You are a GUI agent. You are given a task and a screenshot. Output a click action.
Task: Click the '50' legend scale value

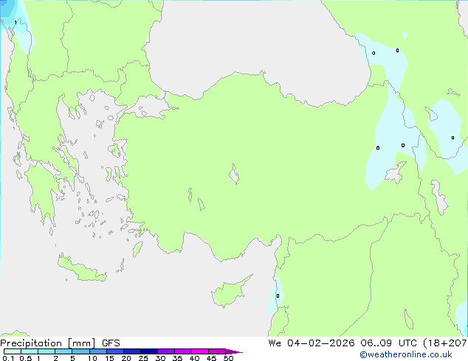228,358
